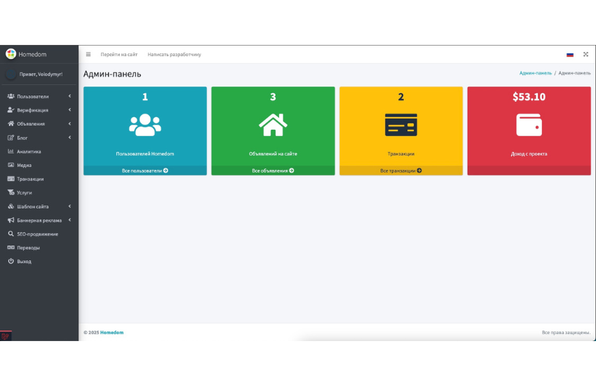Click the Russian flag language icon
596x386 pixels.
pyautogui.click(x=570, y=54)
